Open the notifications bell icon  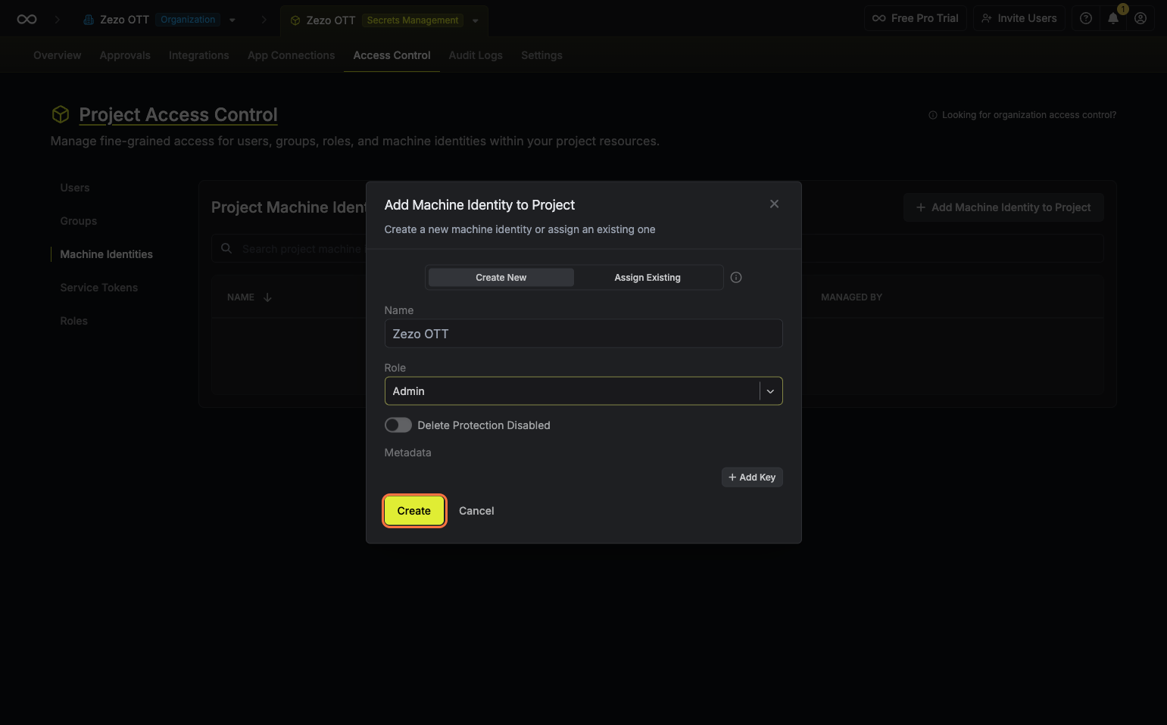click(1112, 19)
